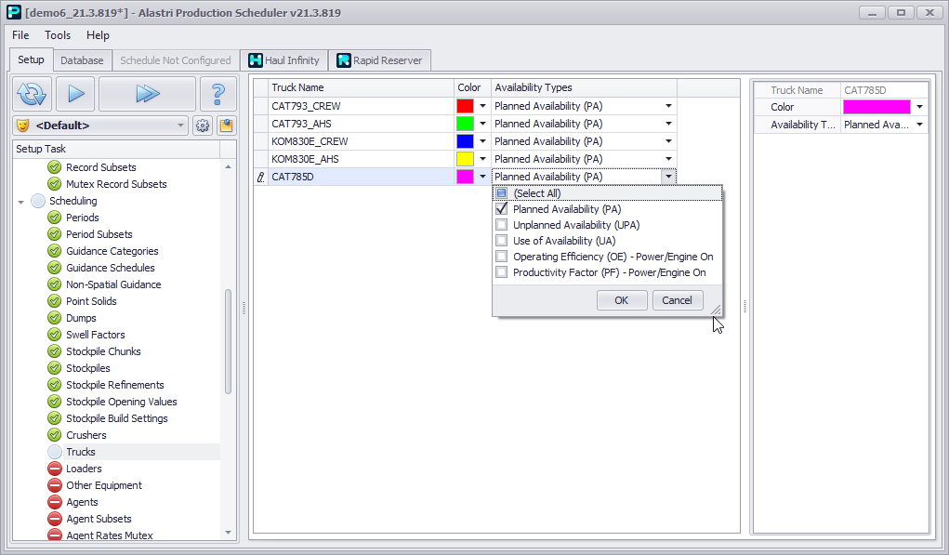Check Unplanned Availability (UPA) option
The image size is (949, 555).
click(x=501, y=225)
